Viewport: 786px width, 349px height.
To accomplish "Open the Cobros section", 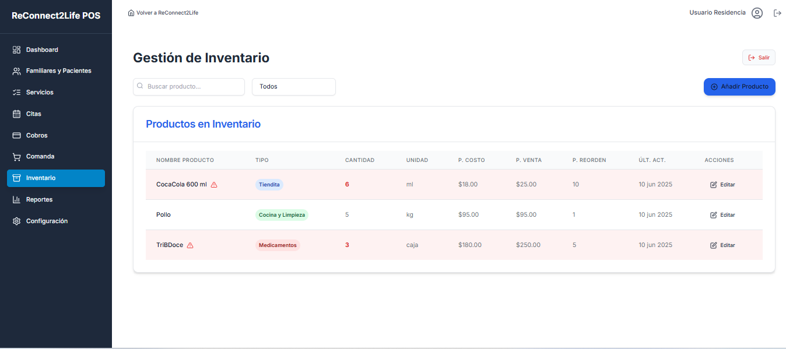I will (56, 135).
